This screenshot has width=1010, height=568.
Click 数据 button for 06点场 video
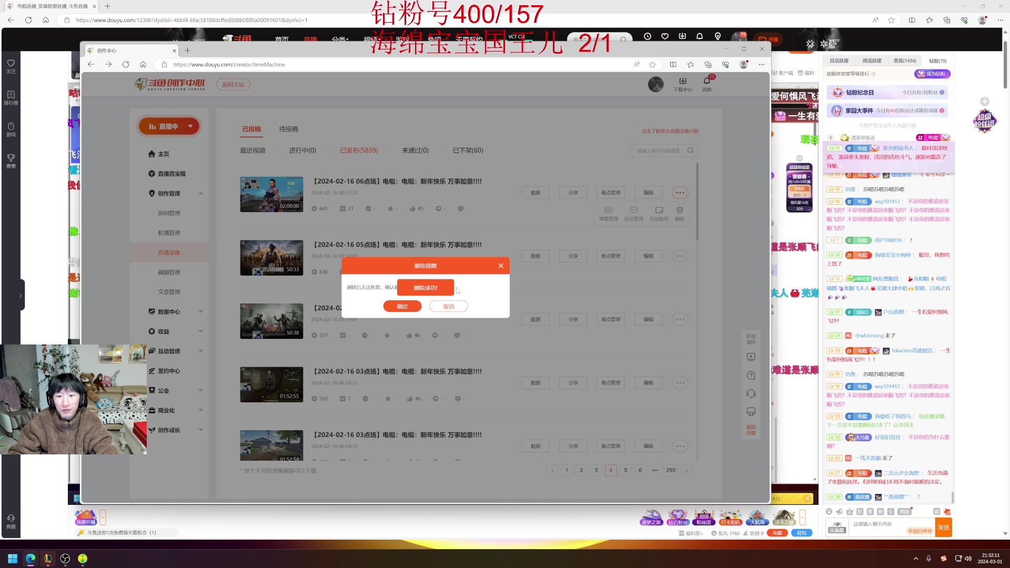click(536, 192)
